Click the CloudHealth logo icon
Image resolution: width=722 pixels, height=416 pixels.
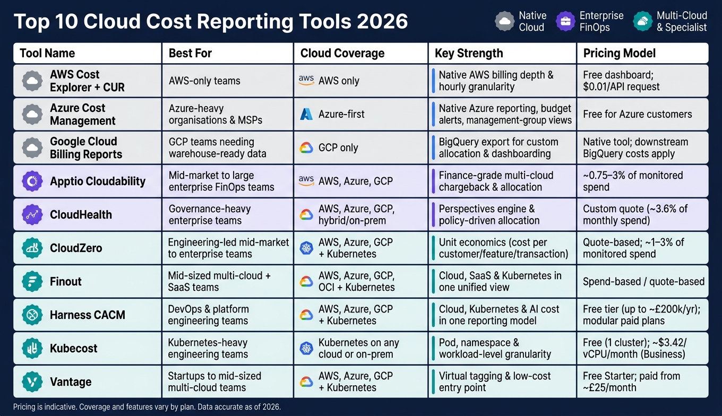coord(32,214)
